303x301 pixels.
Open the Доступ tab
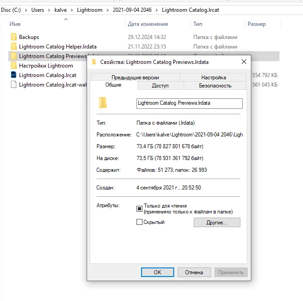[x=160, y=86]
